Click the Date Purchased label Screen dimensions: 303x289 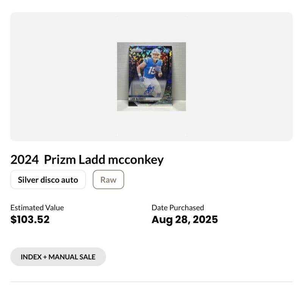178,208
